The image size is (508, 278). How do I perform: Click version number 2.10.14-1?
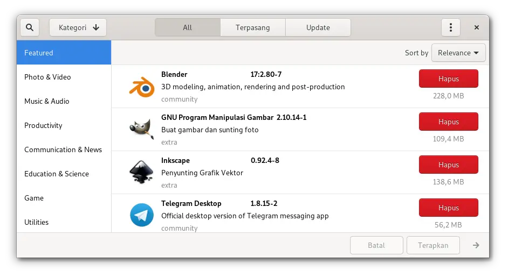(x=292, y=117)
